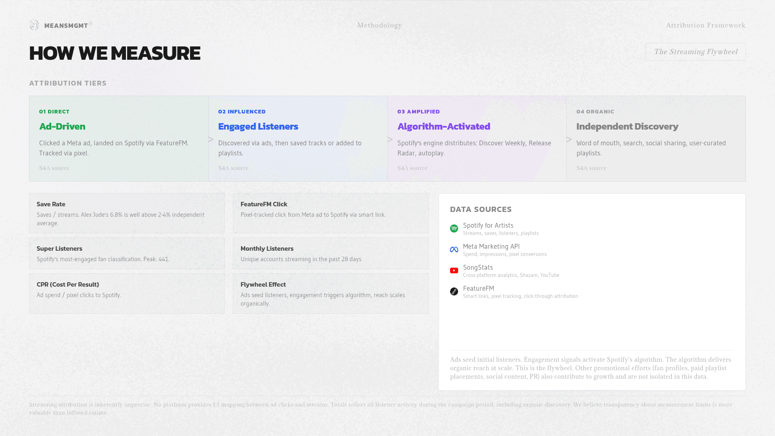The width and height of the screenshot is (775, 436).
Task: Click S4A source under Algorithm-Activated
Action: pyautogui.click(x=412, y=168)
